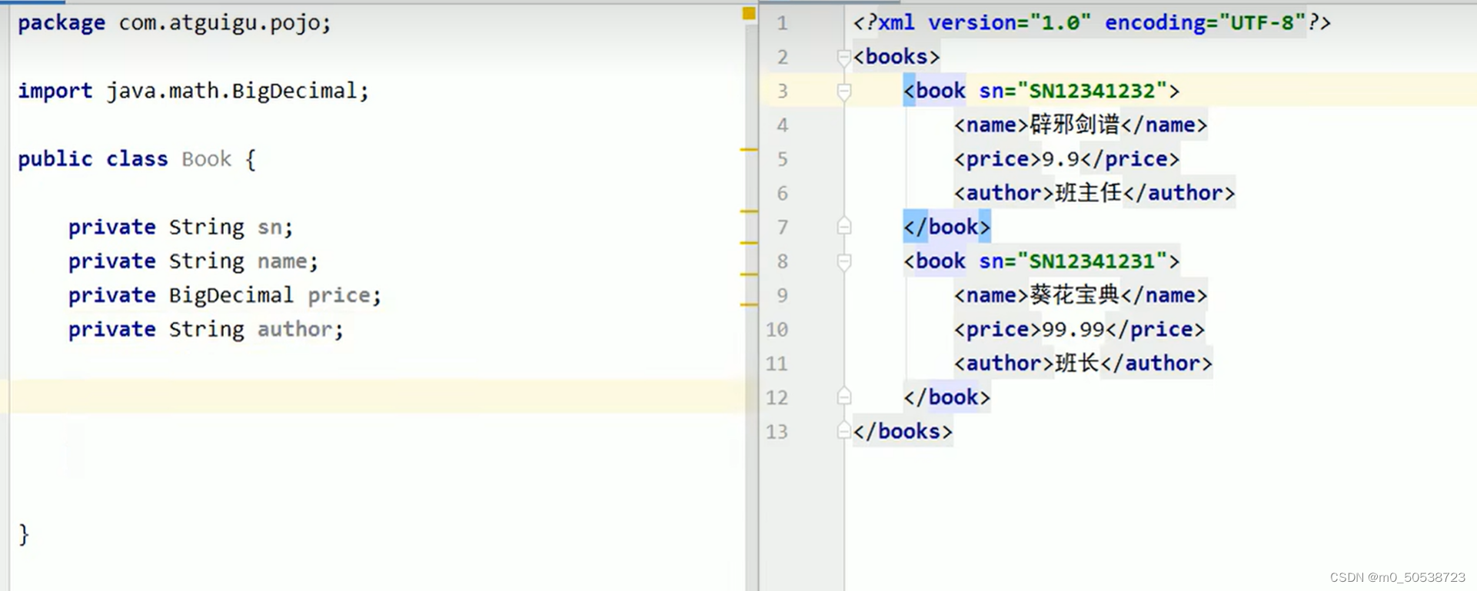The image size is (1477, 591).
Task: Click the book name 辟邪剑谱
Action: click(1074, 125)
